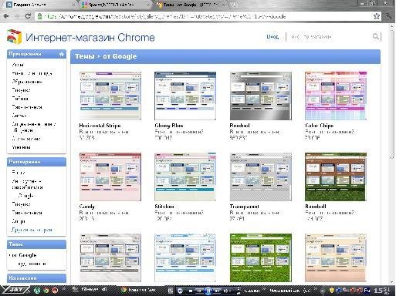
Task: Open the peach-colored theme thumbnail in the bottom row
Action: tap(336, 257)
